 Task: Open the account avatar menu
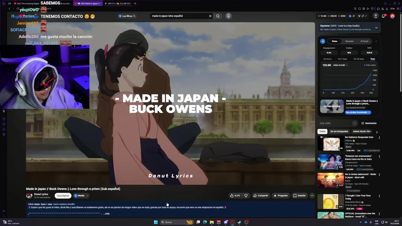(x=392, y=16)
